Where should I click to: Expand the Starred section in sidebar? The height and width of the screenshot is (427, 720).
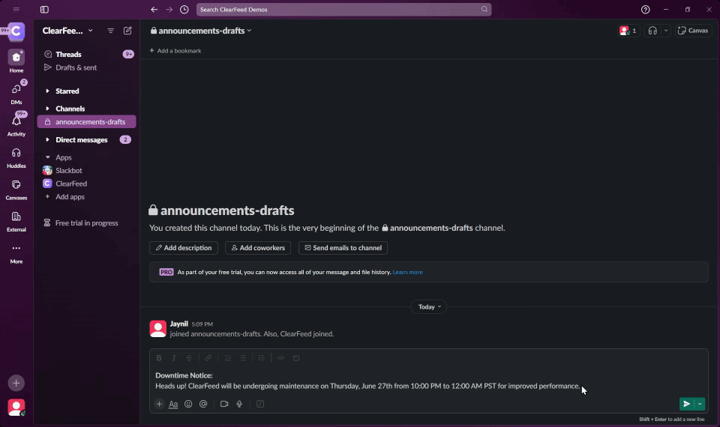[x=48, y=91]
